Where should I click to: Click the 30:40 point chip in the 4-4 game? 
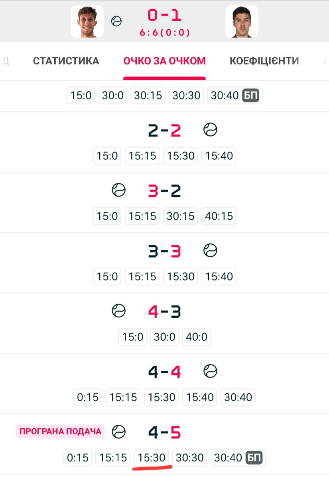[x=238, y=397]
